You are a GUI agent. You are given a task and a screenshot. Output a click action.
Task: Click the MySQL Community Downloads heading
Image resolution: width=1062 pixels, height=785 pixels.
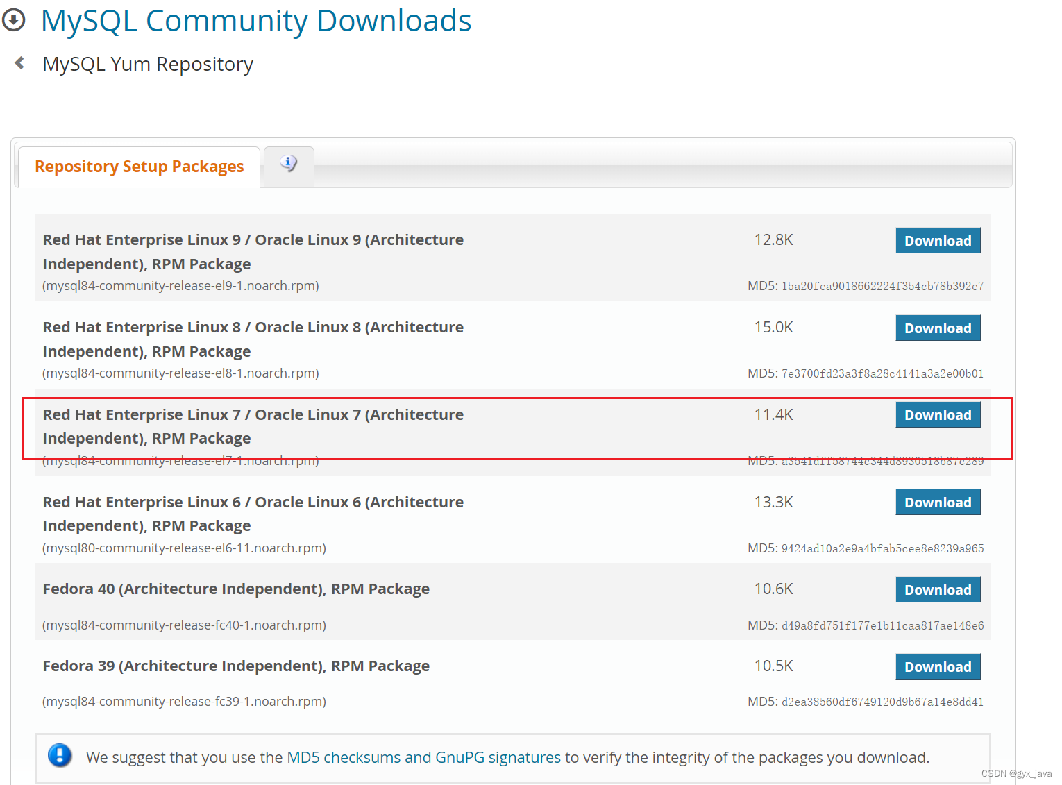256,21
